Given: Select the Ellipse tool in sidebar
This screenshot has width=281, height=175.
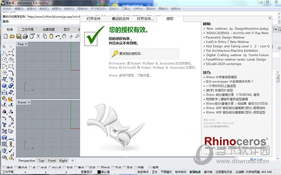Looking at the screenshot, I should click(11, 60).
